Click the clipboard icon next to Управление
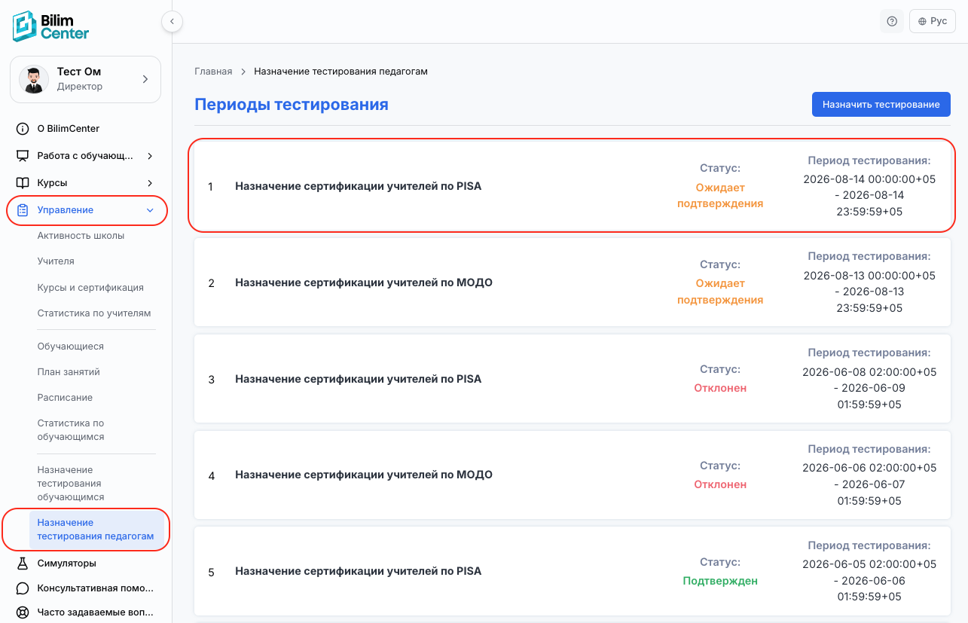The height and width of the screenshot is (623, 968). click(x=23, y=210)
